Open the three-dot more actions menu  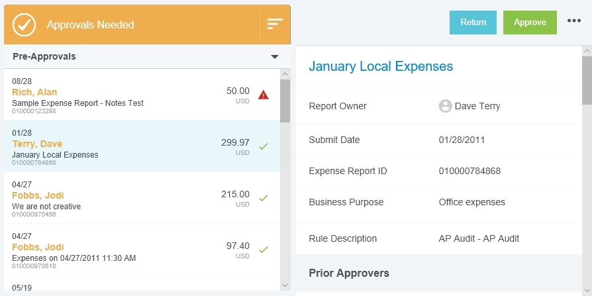(574, 21)
